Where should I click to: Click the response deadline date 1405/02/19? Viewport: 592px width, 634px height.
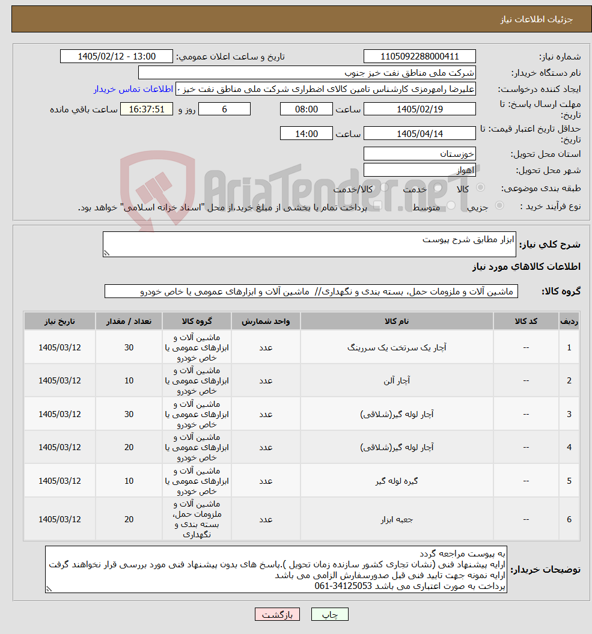pyautogui.click(x=420, y=109)
